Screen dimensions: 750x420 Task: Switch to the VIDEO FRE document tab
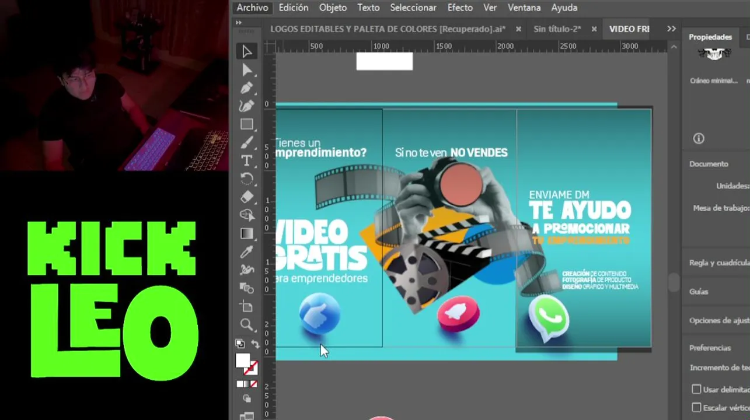click(629, 29)
